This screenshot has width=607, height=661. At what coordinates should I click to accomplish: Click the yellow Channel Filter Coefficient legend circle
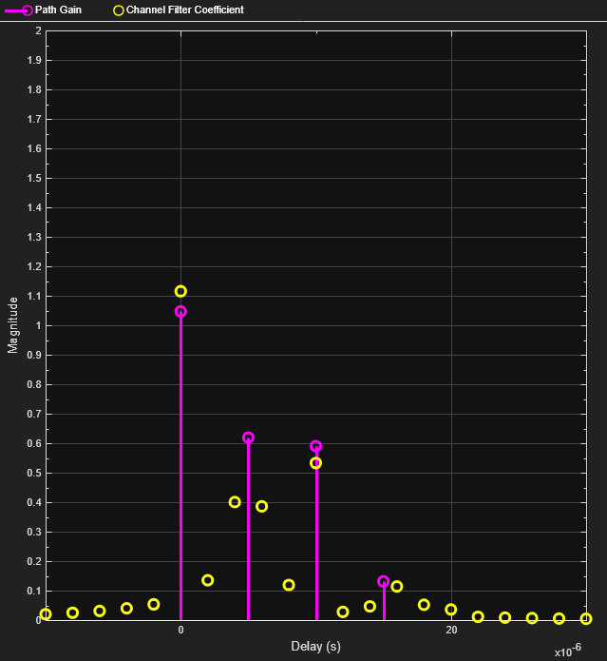[x=118, y=10]
